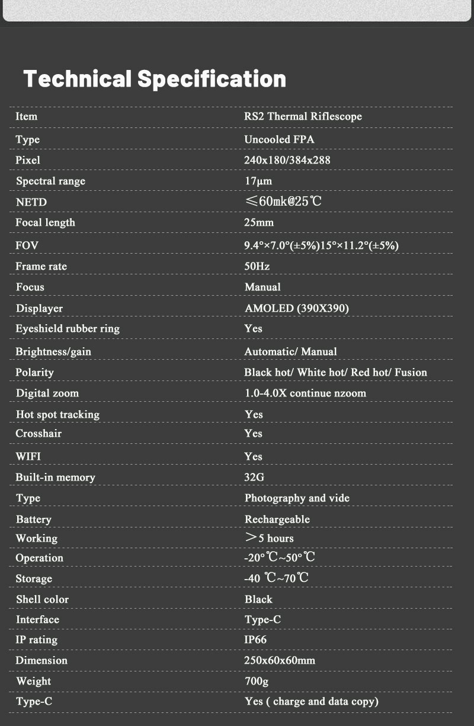Click the Rechargeable battery value
Viewport: 474px width, 726px height.
[277, 519]
